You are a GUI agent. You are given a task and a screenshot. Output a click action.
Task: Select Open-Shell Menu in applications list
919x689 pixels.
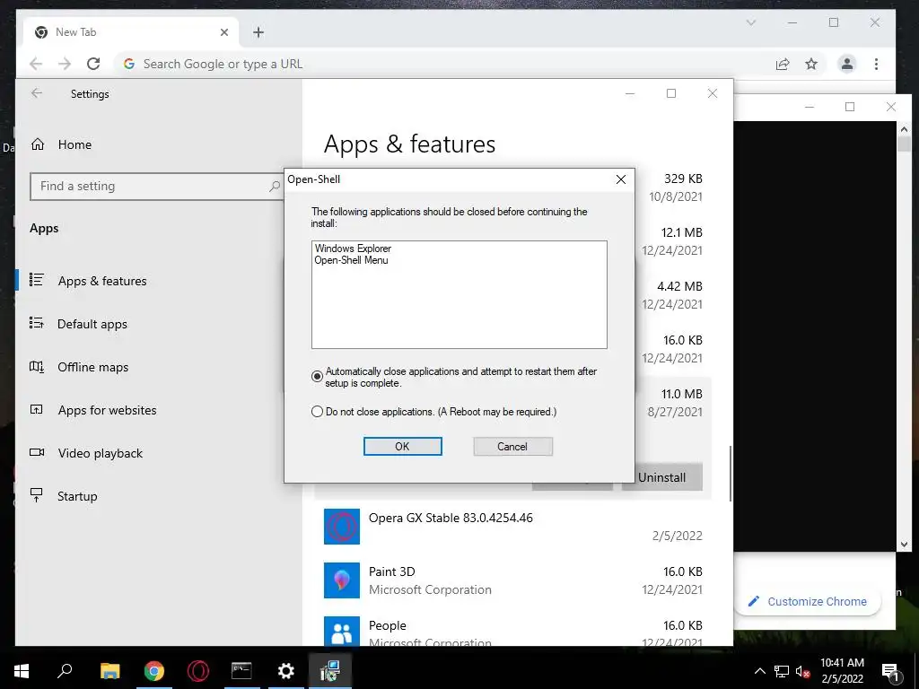click(x=351, y=260)
